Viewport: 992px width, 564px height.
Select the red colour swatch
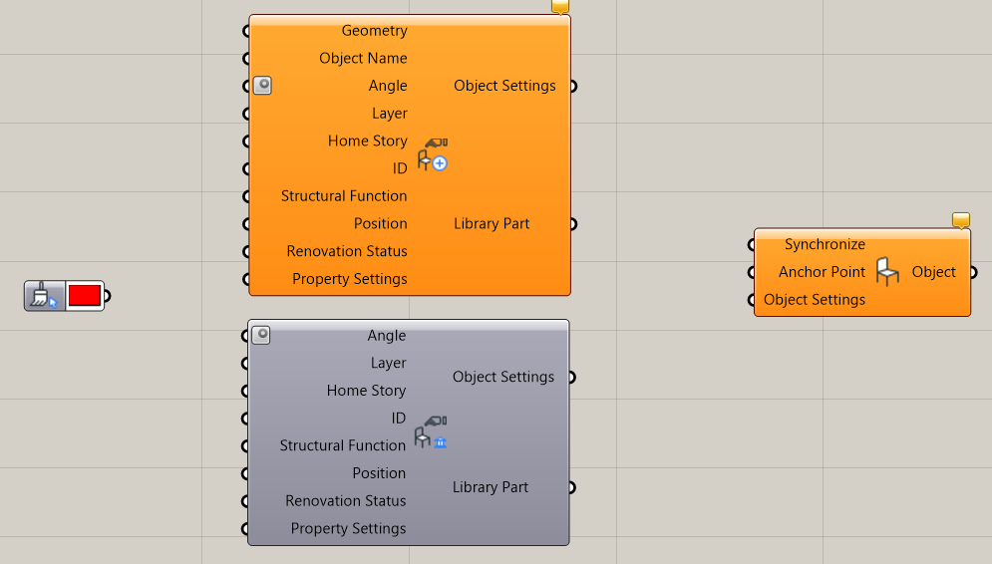pos(84,296)
